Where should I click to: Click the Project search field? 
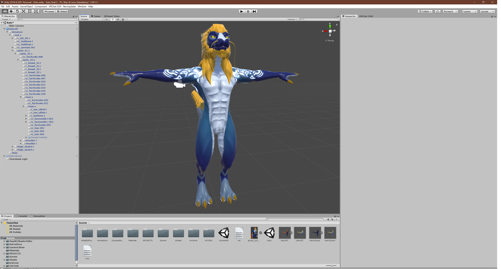pyautogui.click(x=295, y=219)
